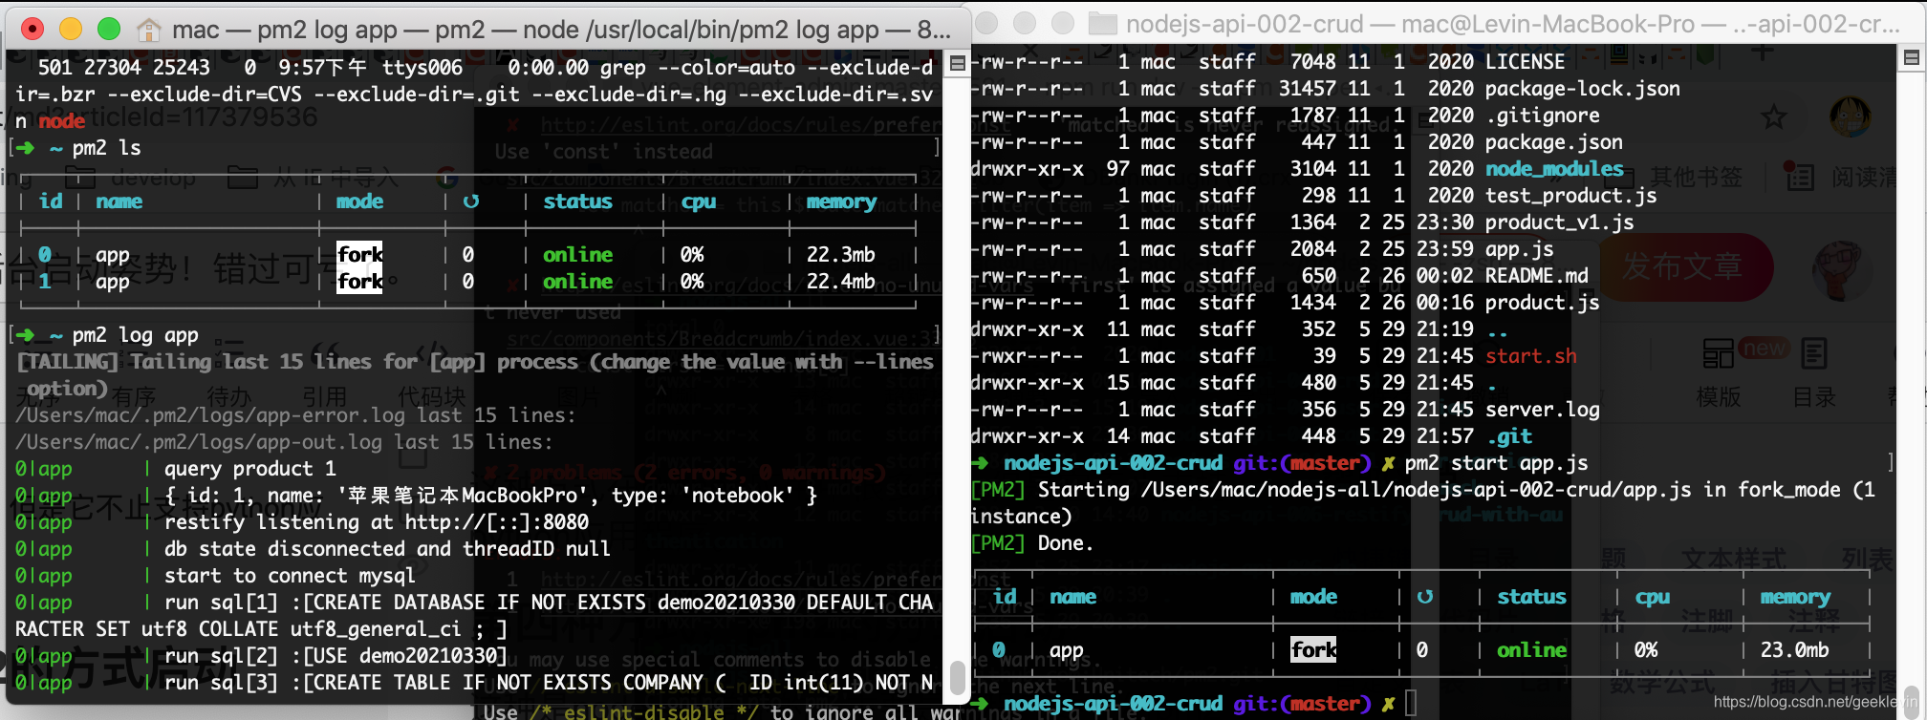Screen dimensions: 1927x720
Task: Click 'server.log' in file listing
Action: 1542,410
